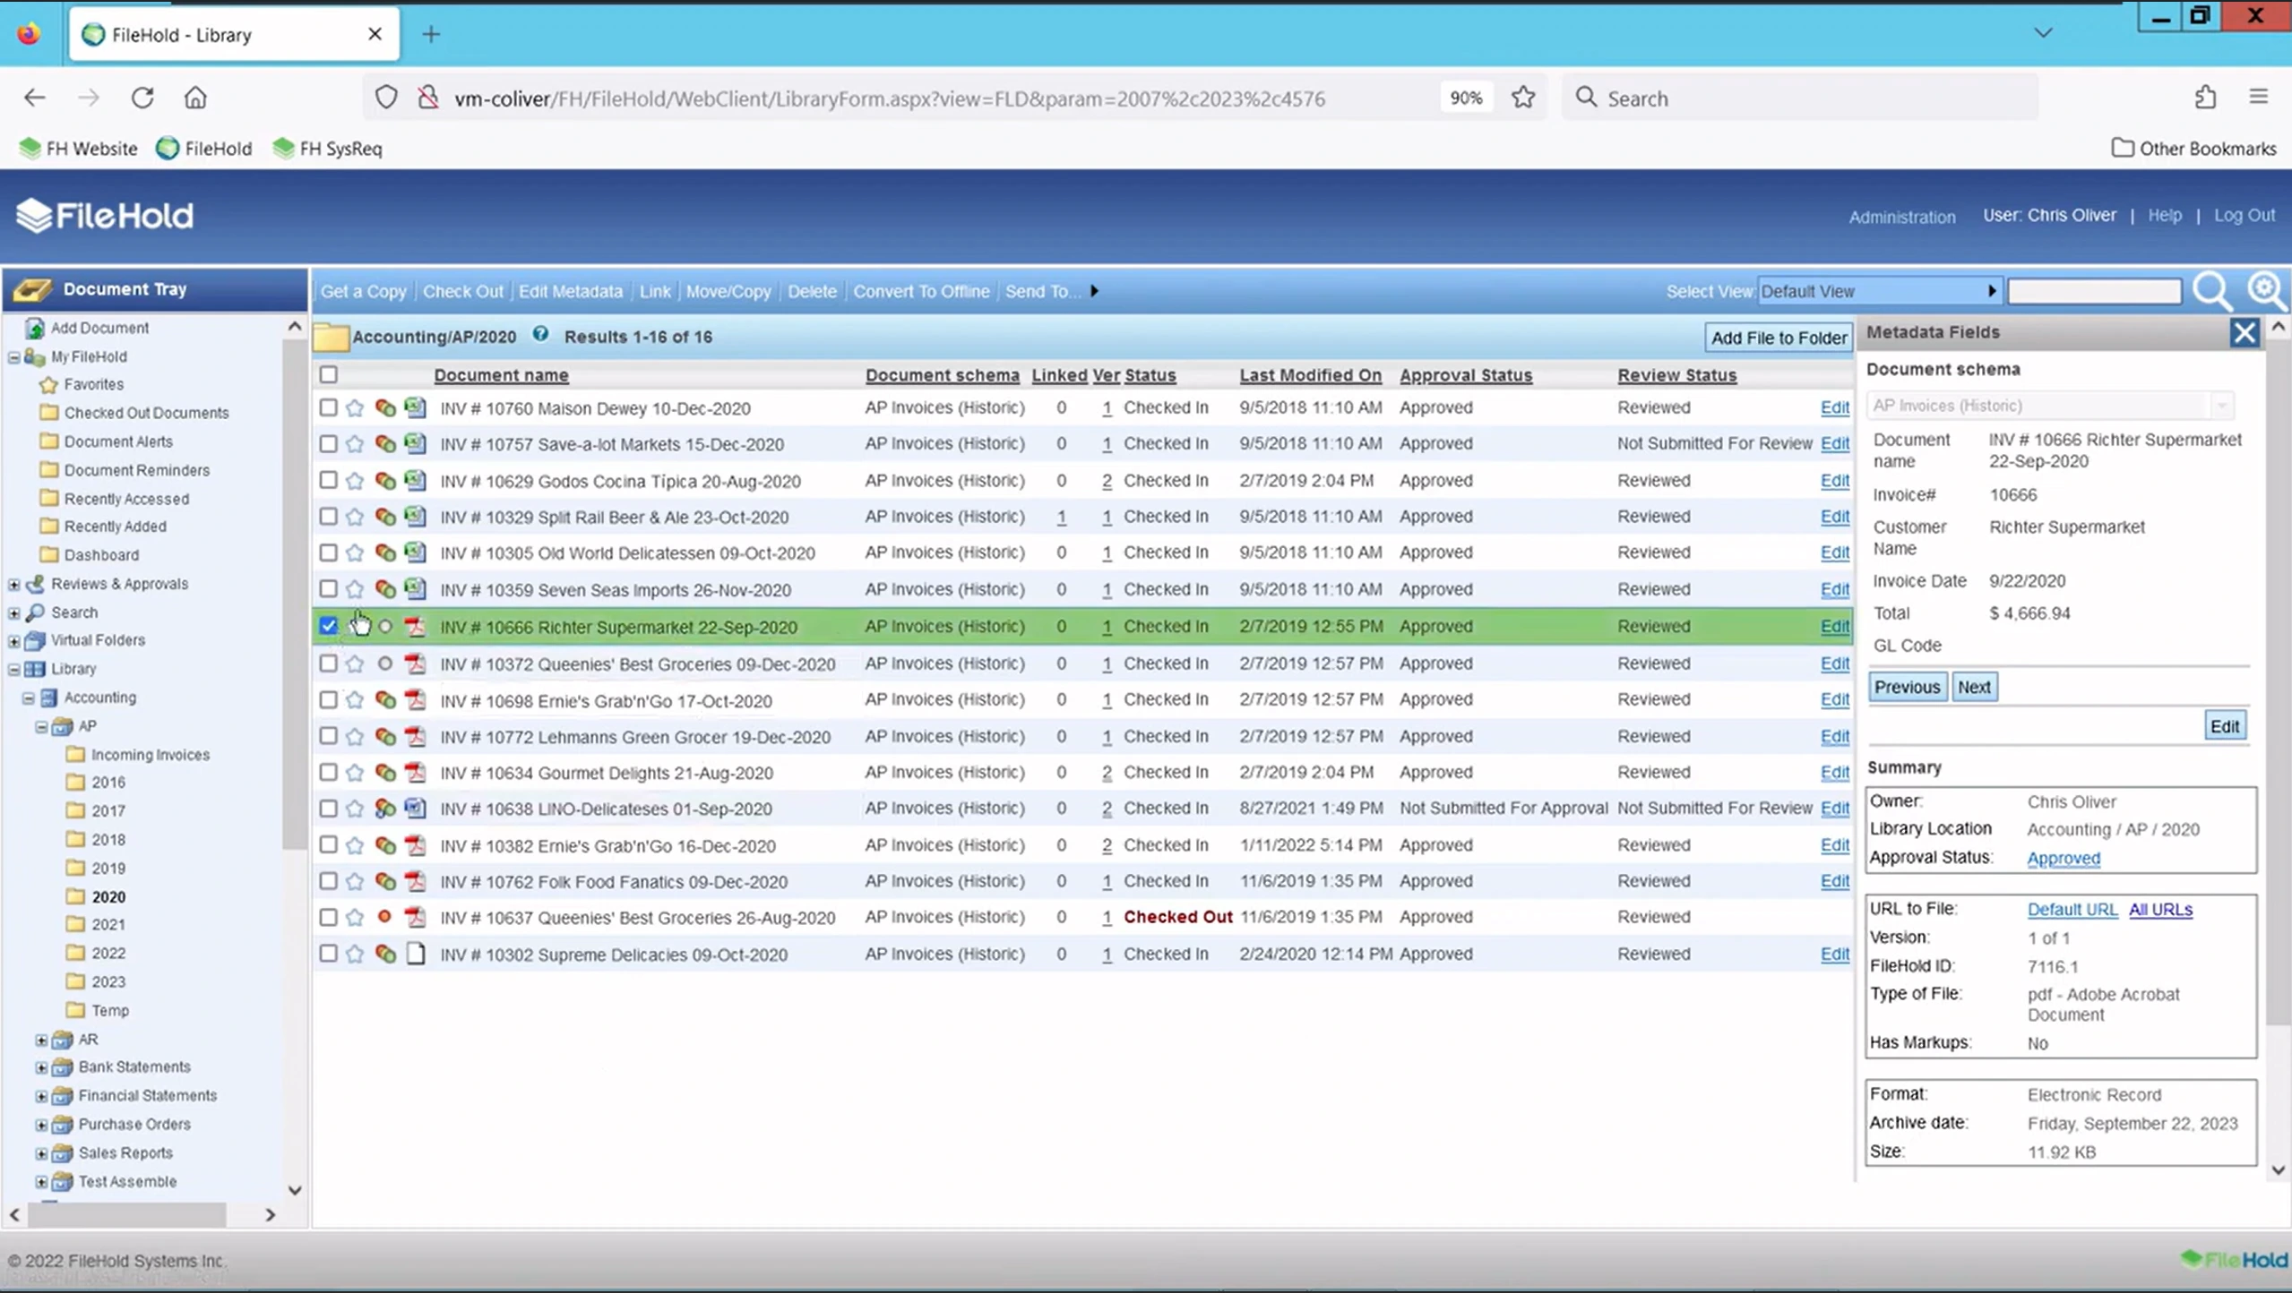The image size is (2292, 1293).
Task: Check INV # 10698 Ernie's Grab'n'Go checkbox
Action: point(329,700)
